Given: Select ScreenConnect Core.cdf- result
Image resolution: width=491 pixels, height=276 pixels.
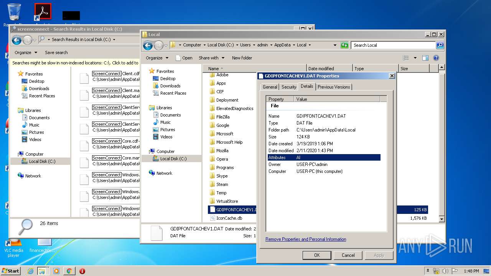Looking at the screenshot, I should [109, 144].
